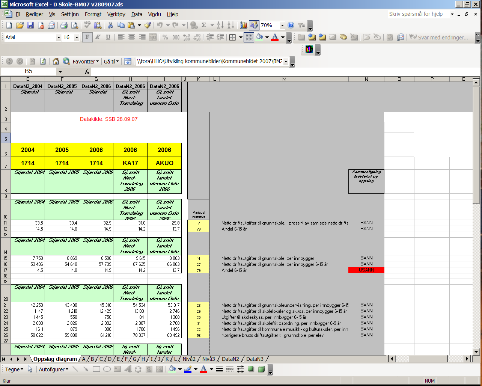Launch the Chart Wizard
Image resolution: width=482 pixels, height=386 pixels.
click(x=244, y=26)
